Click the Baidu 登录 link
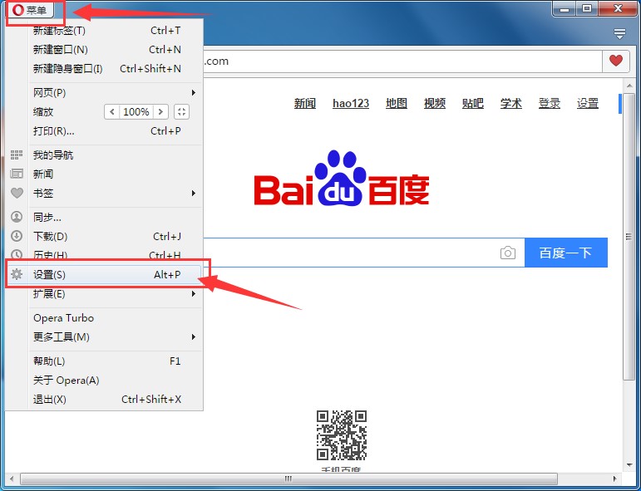 [550, 103]
